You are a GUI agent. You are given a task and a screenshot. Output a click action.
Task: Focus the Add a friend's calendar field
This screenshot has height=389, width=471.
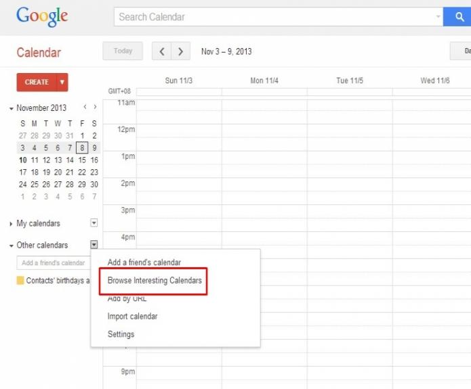tap(54, 262)
